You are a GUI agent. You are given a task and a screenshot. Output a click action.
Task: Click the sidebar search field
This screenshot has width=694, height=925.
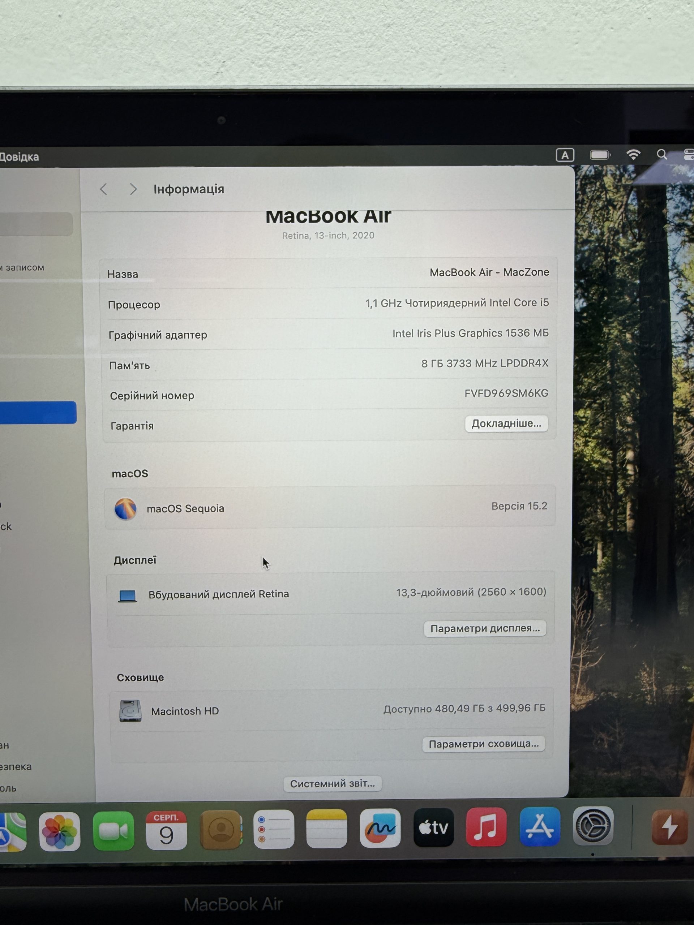[x=37, y=224]
